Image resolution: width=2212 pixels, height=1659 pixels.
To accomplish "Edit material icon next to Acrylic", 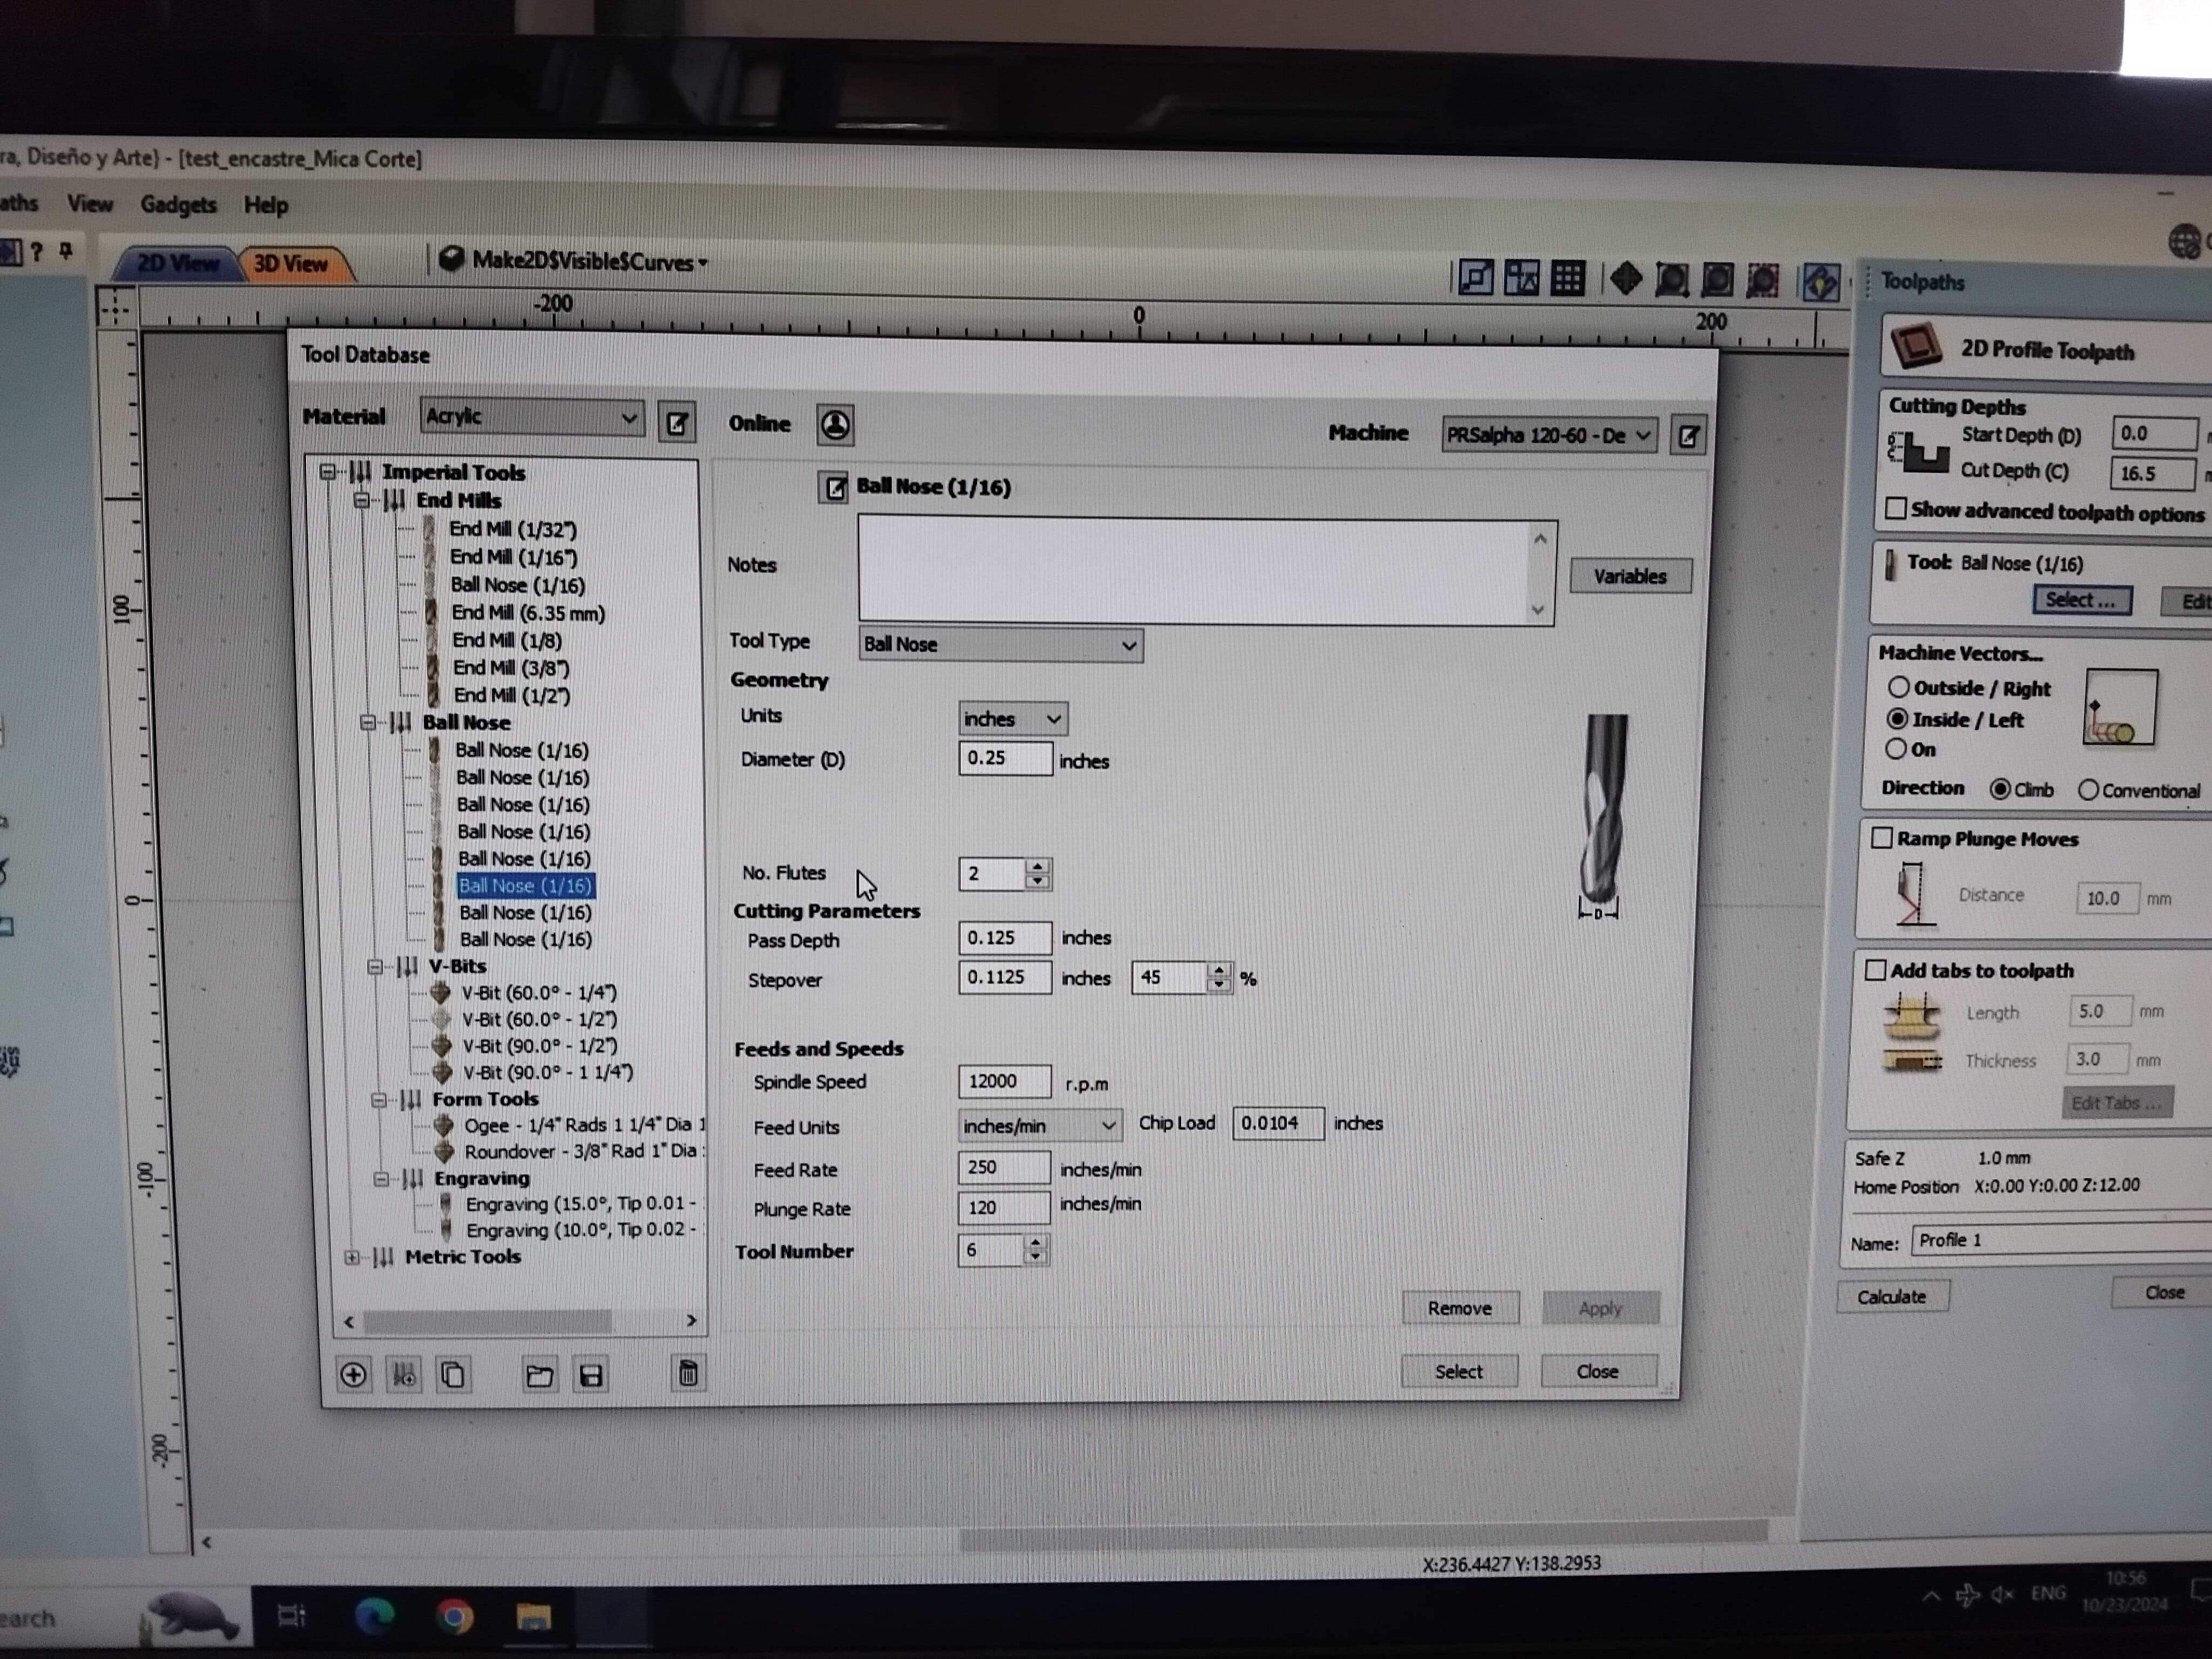I will [x=677, y=423].
